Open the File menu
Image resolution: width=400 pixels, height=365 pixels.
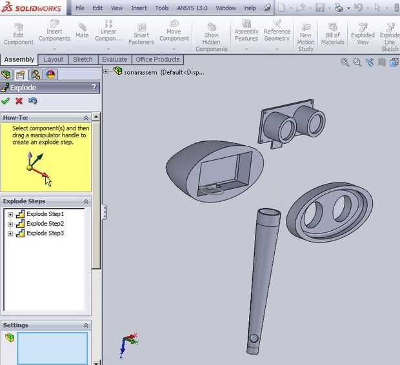[x=80, y=8]
